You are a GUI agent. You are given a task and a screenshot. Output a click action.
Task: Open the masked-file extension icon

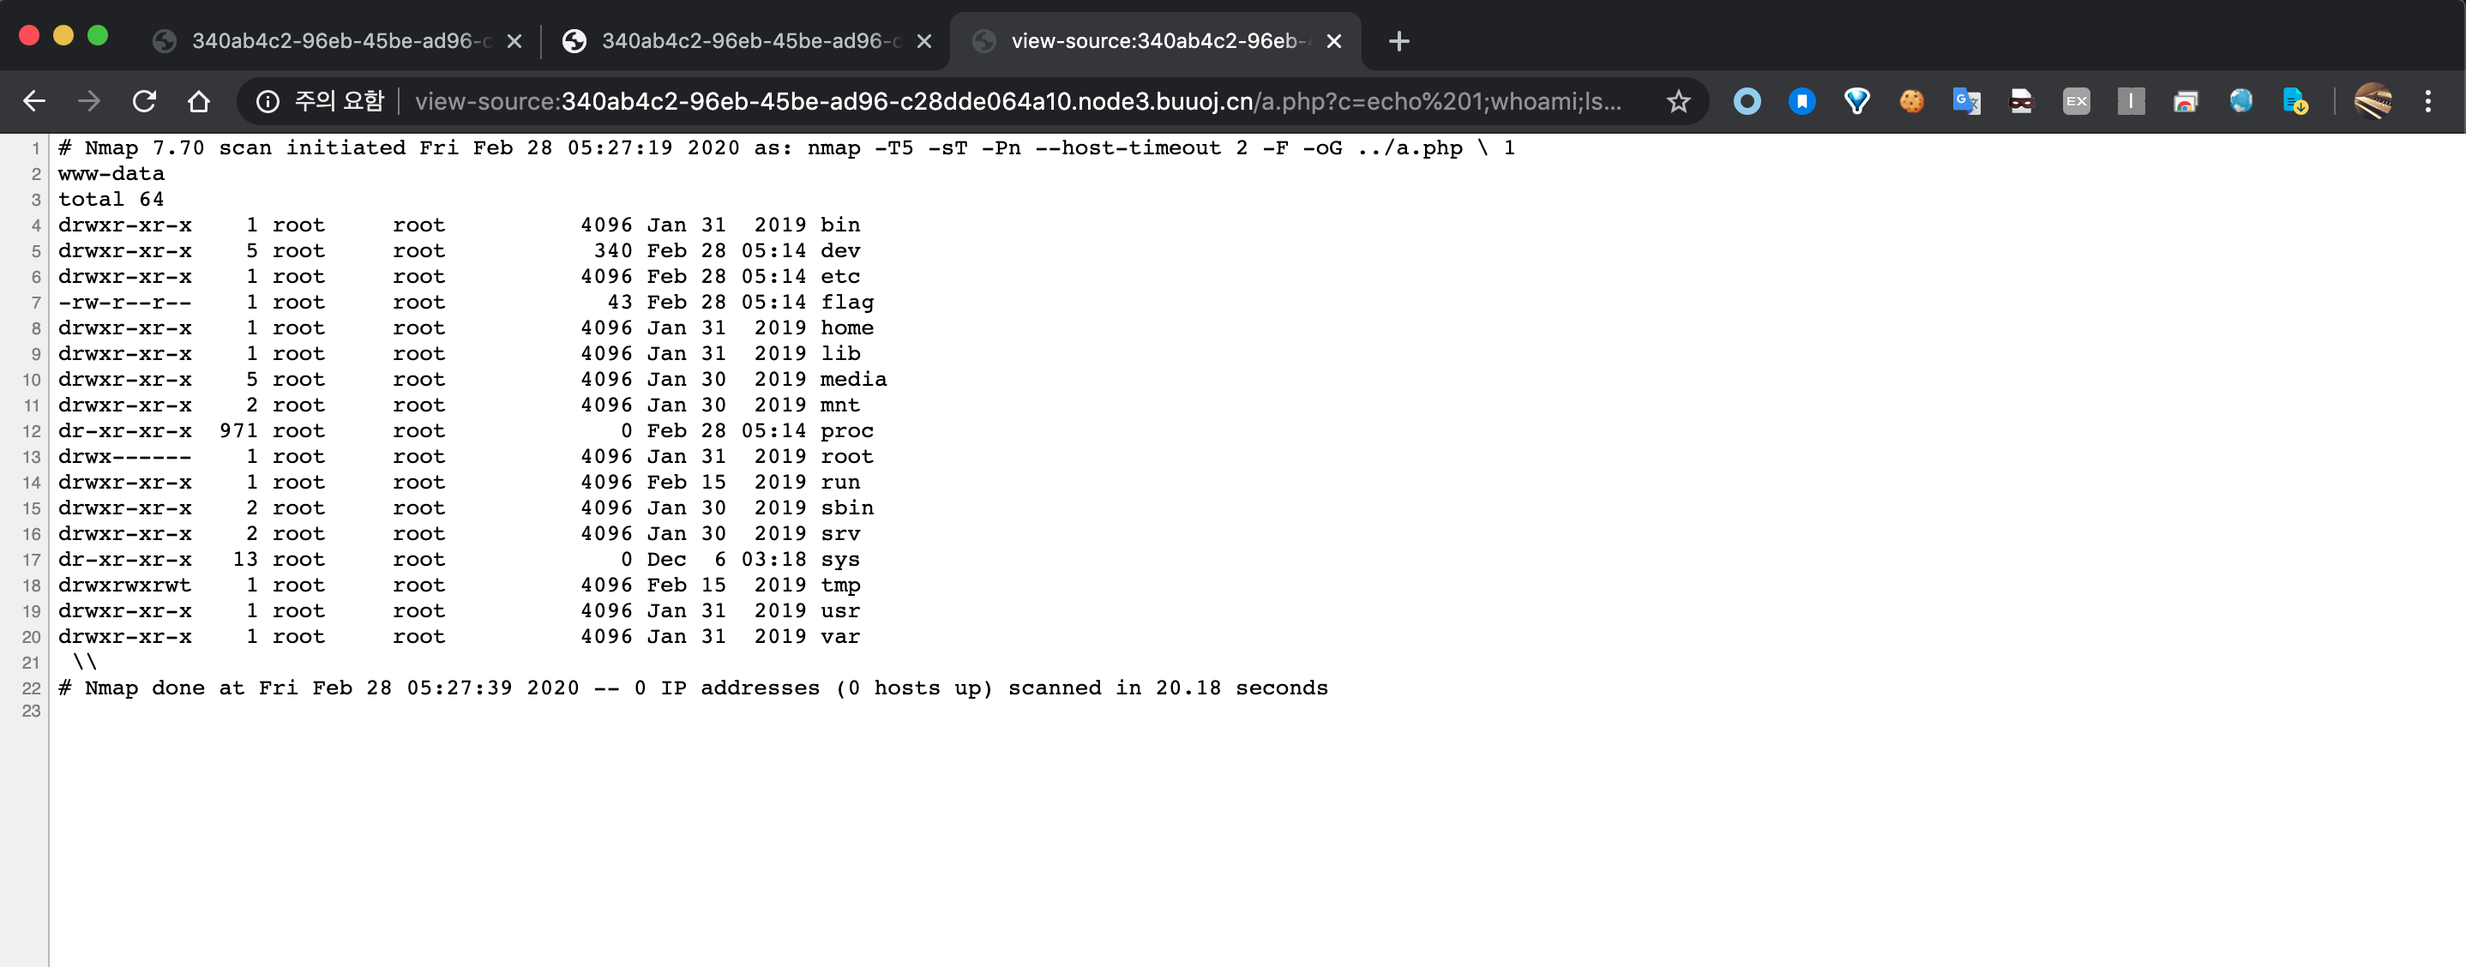pos(2021,101)
